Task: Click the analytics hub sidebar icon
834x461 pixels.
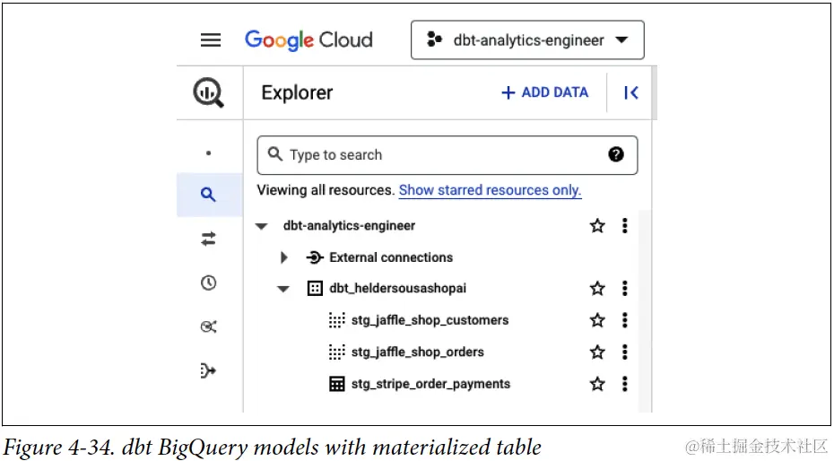Action: (x=208, y=326)
